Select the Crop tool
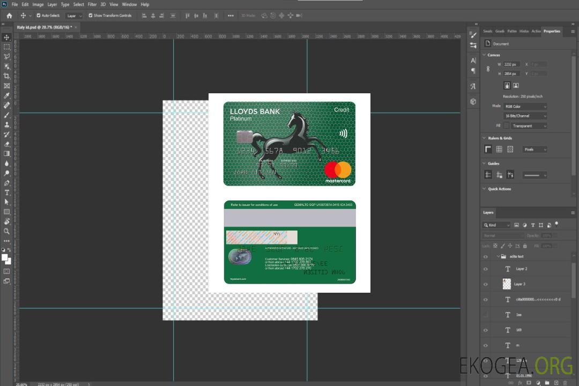The width and height of the screenshot is (579, 386). click(6, 76)
